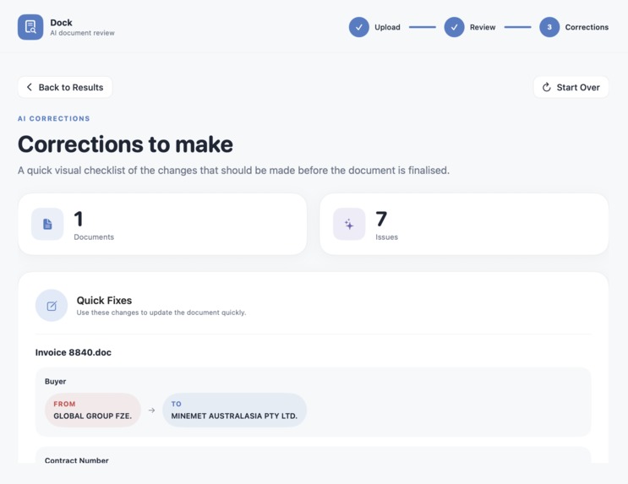This screenshot has height=484, width=628.
Task: Click the Documents count card
Action: [162, 224]
